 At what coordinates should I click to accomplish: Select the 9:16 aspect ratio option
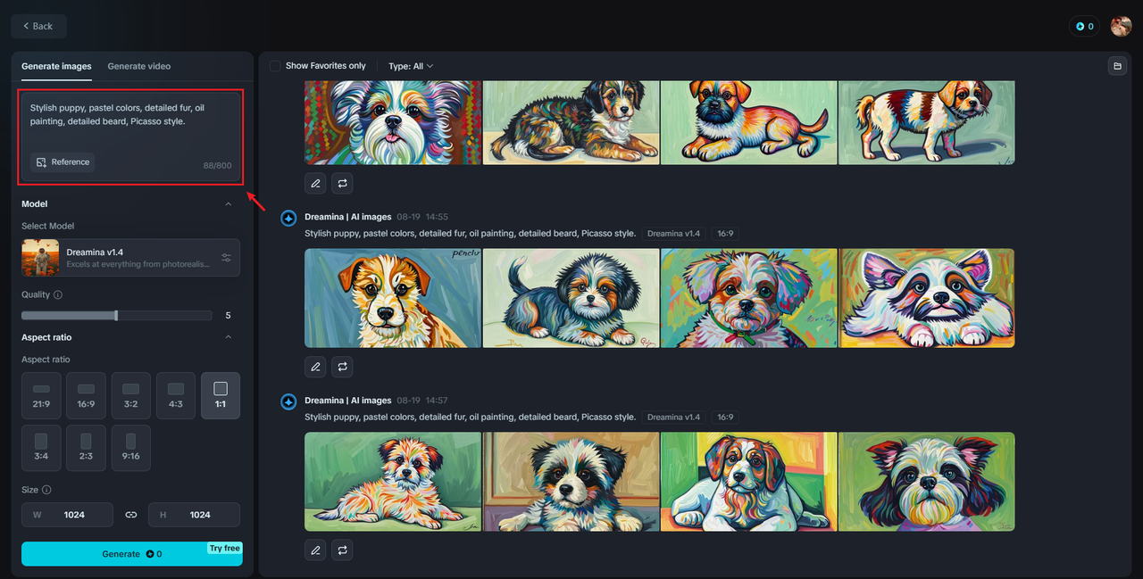(x=130, y=448)
